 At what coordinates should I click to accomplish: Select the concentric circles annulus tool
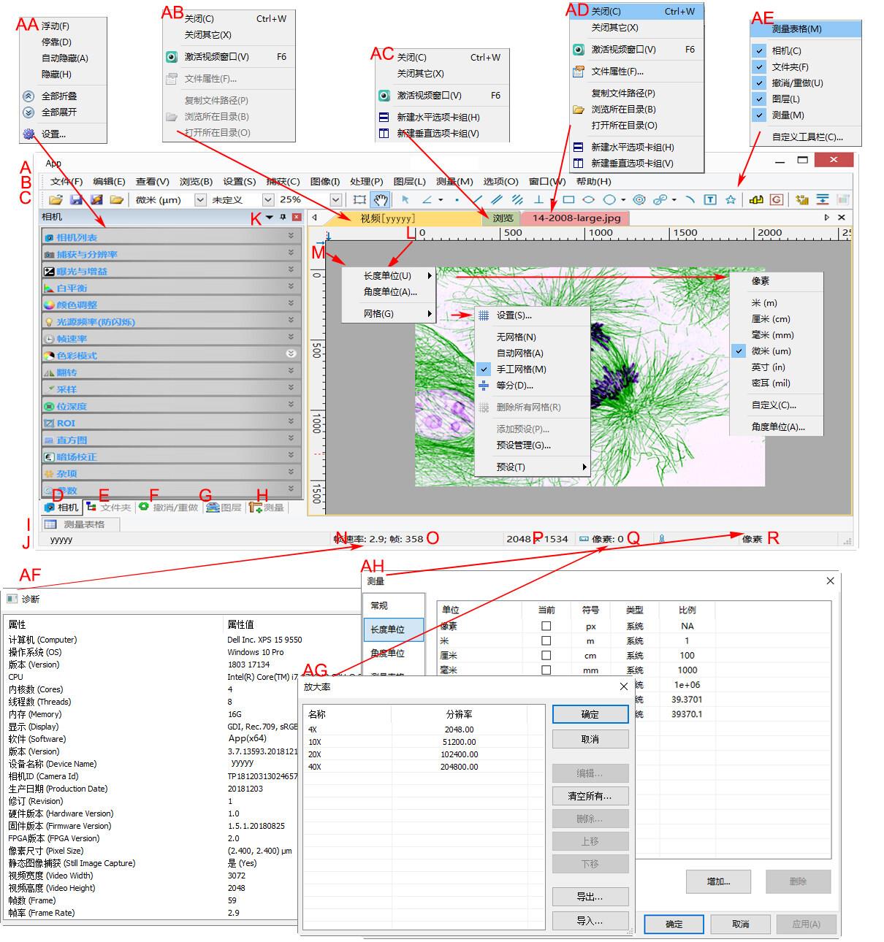tap(639, 199)
